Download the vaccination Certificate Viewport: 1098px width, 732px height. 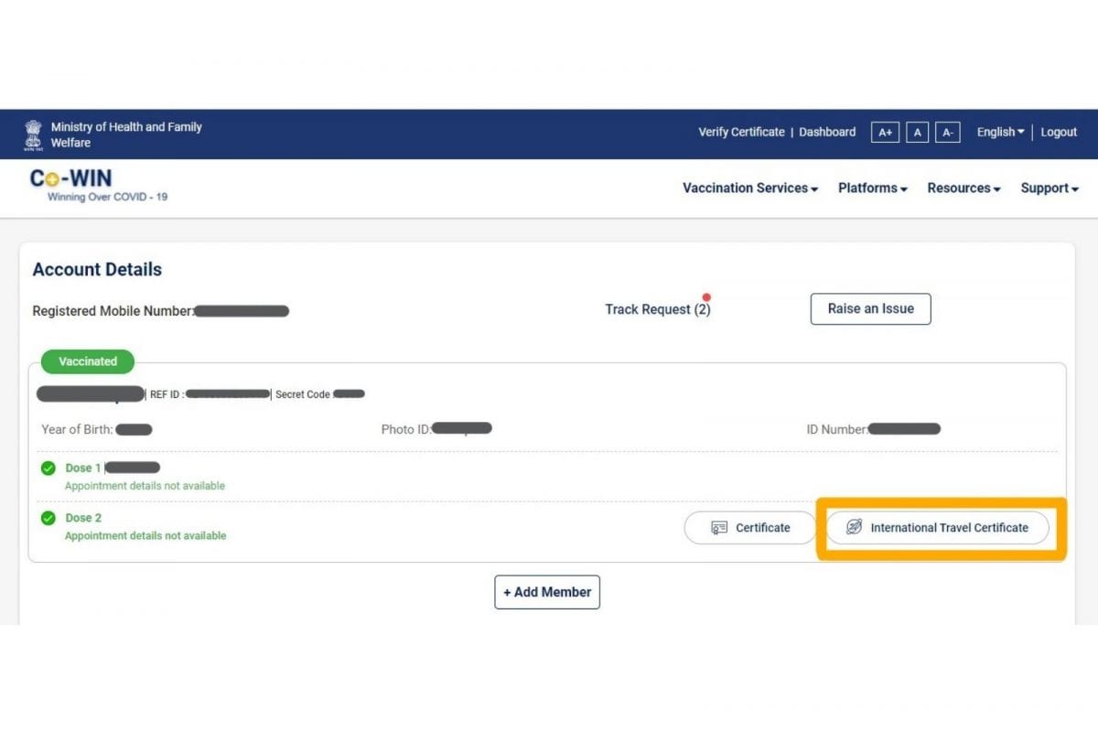[x=750, y=528]
